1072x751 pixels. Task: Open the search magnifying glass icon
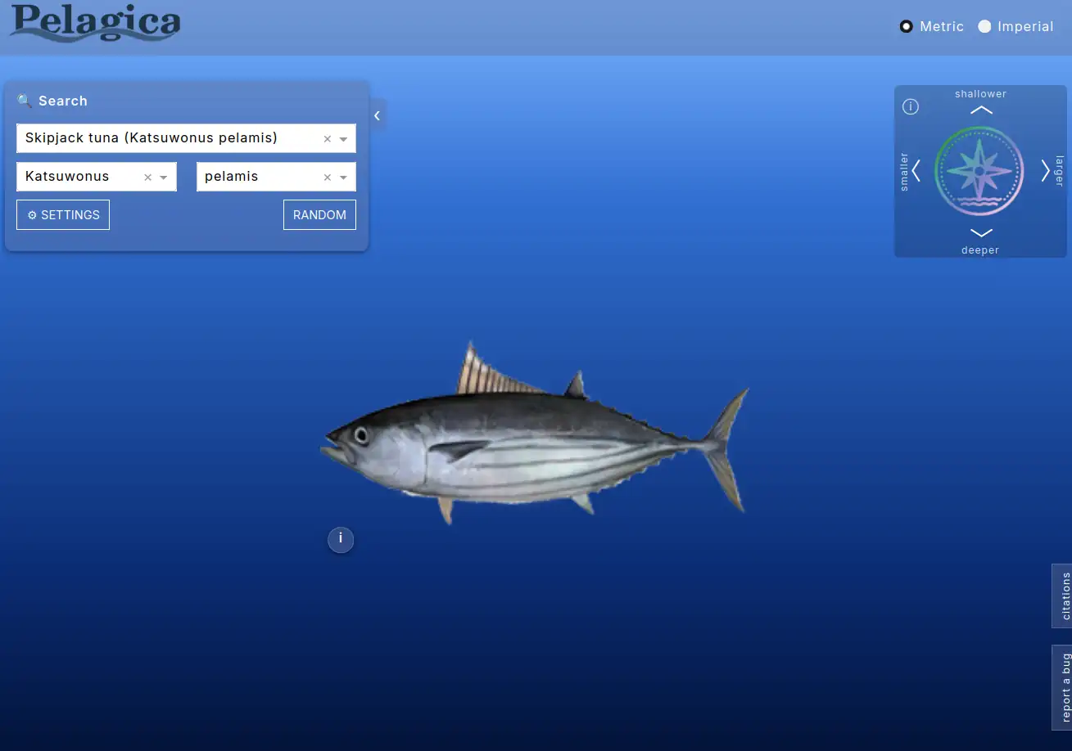[x=24, y=100]
